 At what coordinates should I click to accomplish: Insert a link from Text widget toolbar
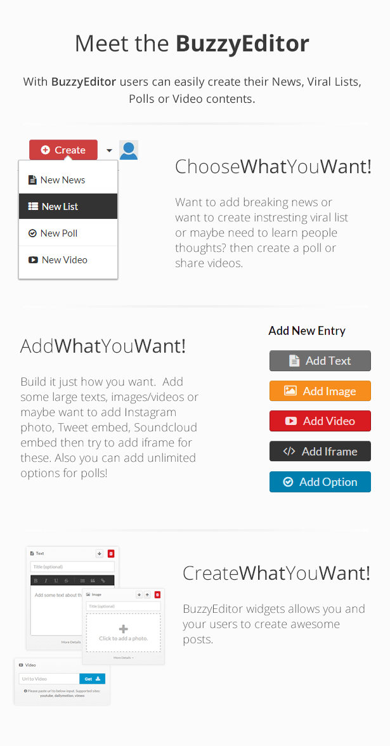pyautogui.click(x=103, y=580)
